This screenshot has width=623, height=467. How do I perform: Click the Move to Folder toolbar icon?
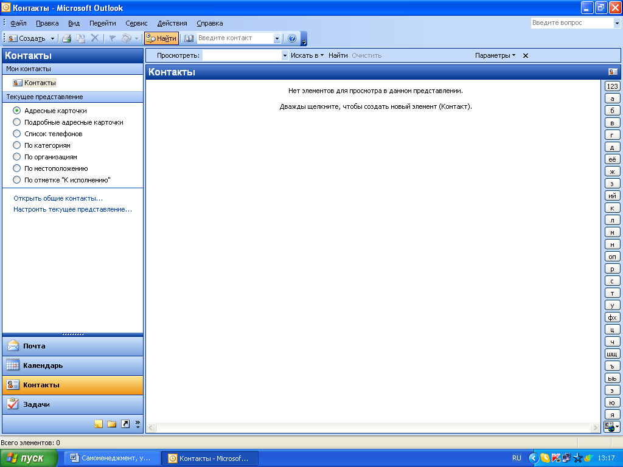click(x=81, y=38)
